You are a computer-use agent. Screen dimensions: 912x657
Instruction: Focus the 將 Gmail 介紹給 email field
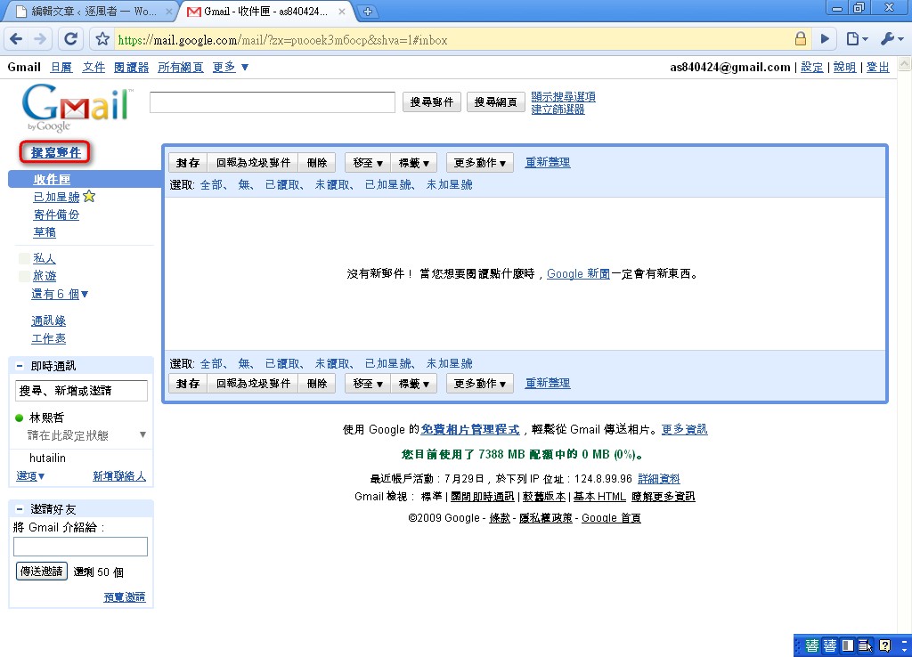coord(80,547)
